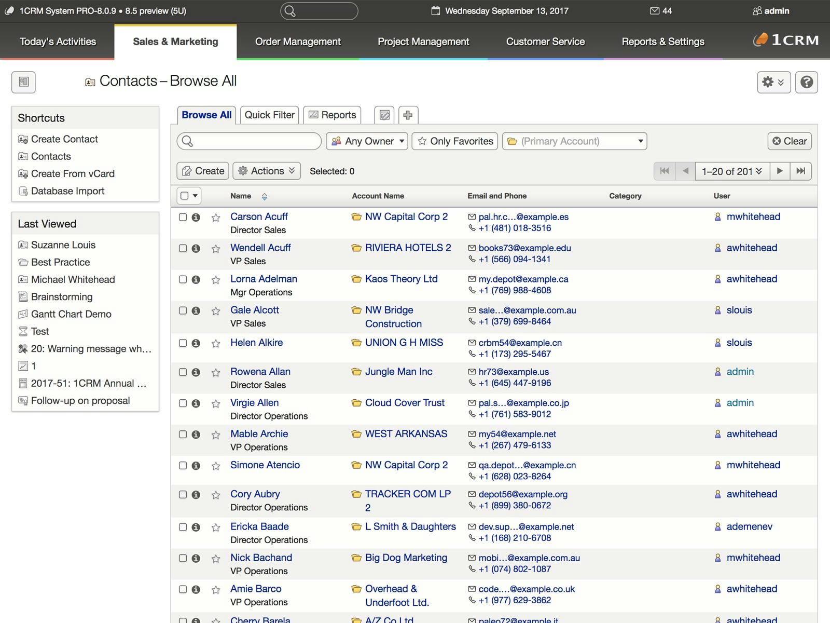Go to next page of contacts
The height and width of the screenshot is (623, 830).
coord(780,171)
